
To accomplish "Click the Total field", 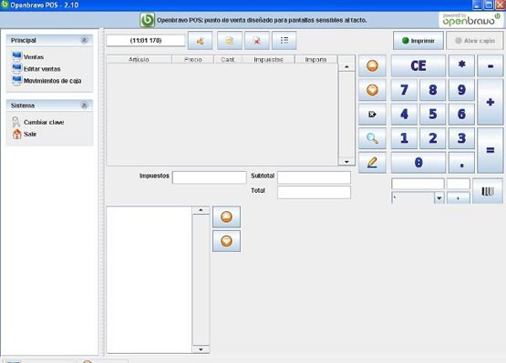I will pyautogui.click(x=314, y=192).
